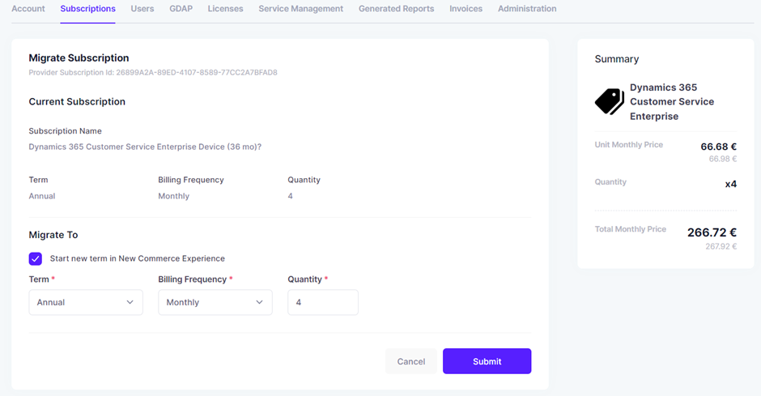The image size is (761, 396).
Task: Click the Current Subscription heading
Action: pos(77,101)
